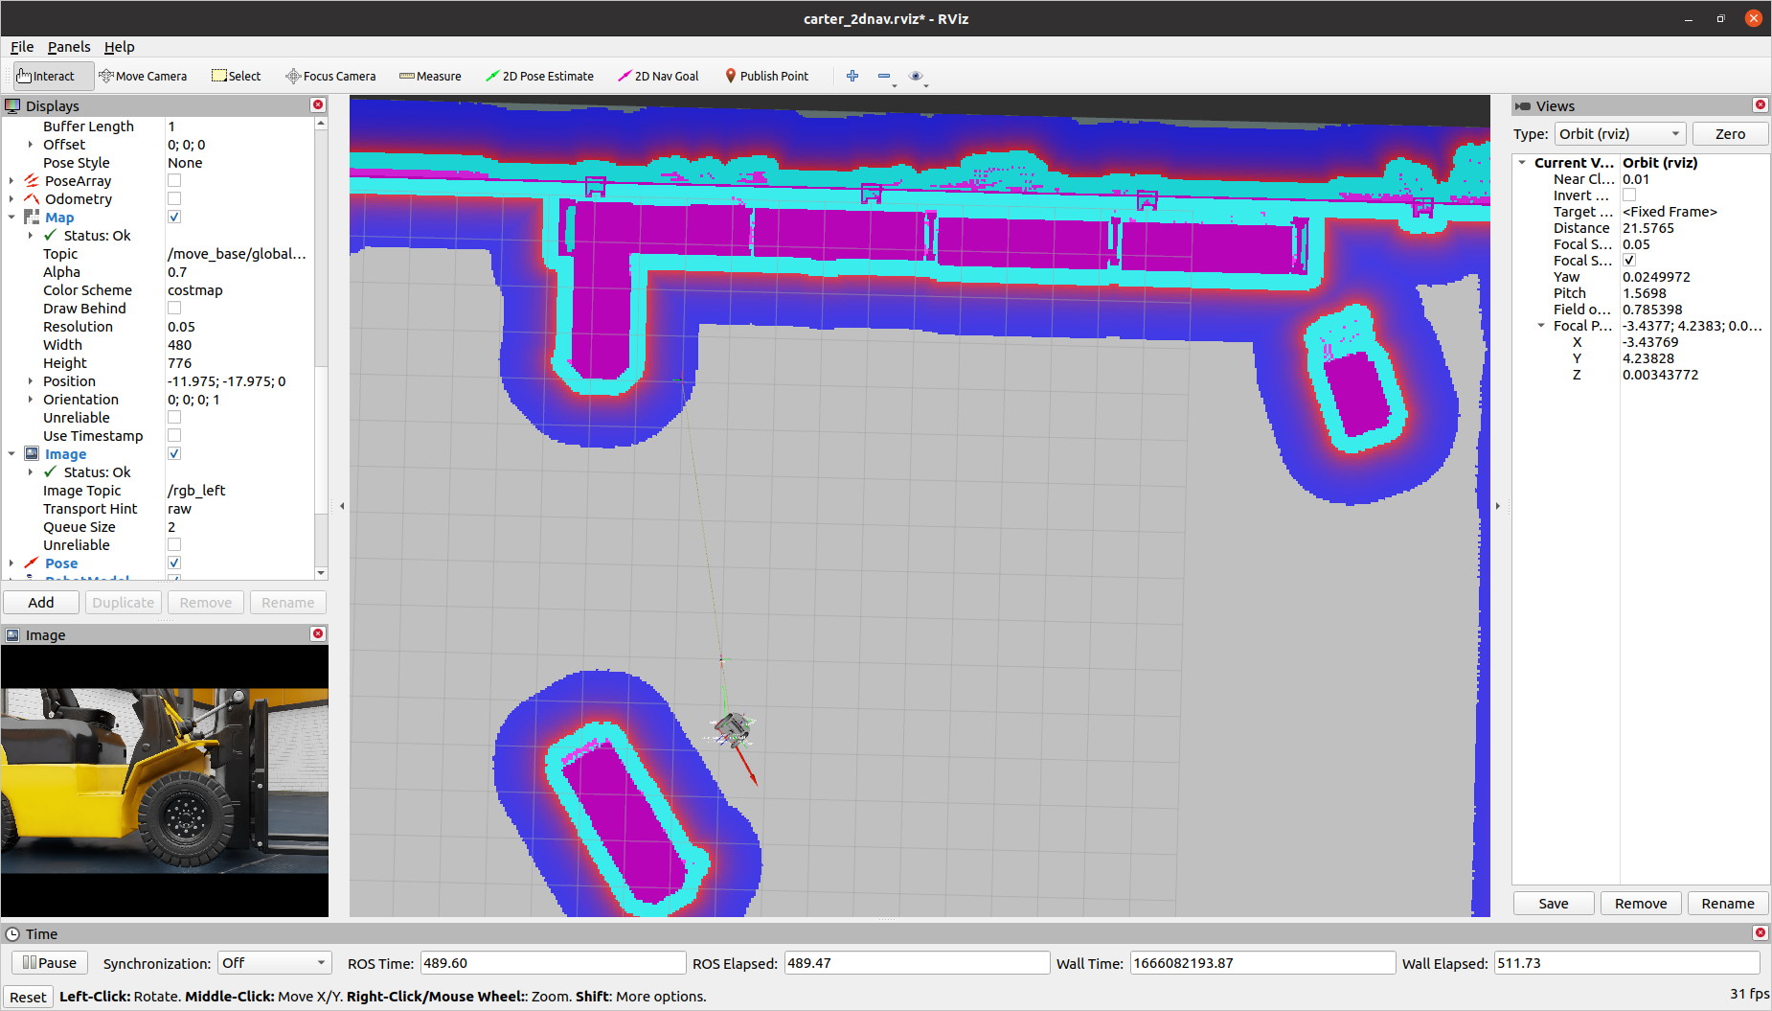Screen dimensions: 1772x1011
Task: Click the Displays panel monitor icon
Action: [12, 106]
